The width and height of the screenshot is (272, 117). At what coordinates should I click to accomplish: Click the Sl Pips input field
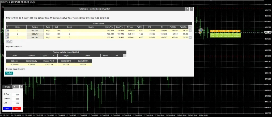(16, 95)
